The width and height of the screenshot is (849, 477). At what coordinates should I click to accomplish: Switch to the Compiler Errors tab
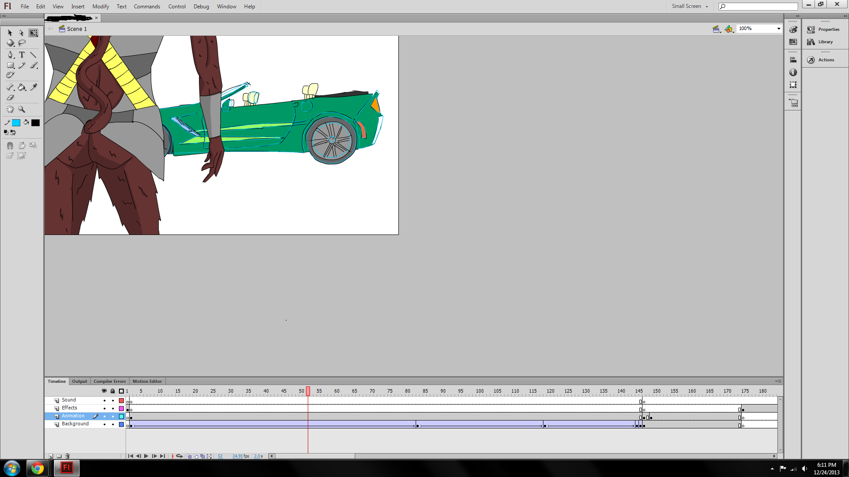(x=110, y=381)
